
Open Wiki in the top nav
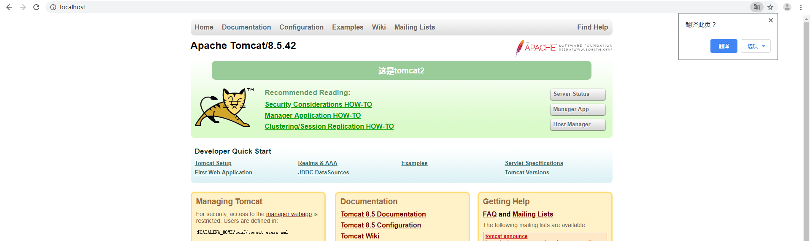[379, 27]
